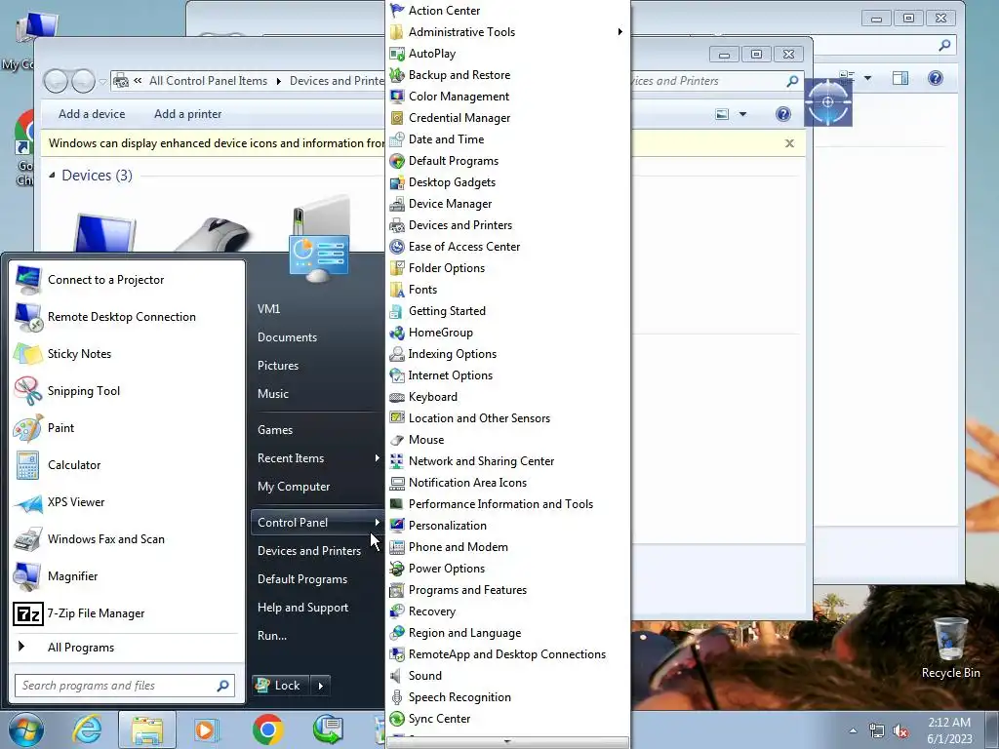Open the Fonts folder icon
This screenshot has height=749, width=999.
pos(397,290)
